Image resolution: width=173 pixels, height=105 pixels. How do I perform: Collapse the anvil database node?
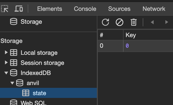pos(12,83)
